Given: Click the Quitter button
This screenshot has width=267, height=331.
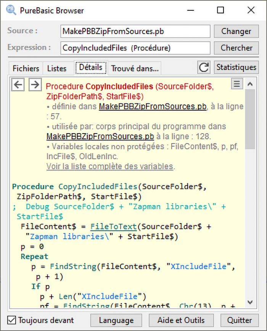Looking at the screenshot, I should click(240, 320).
